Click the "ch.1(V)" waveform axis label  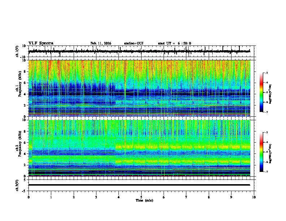click(x=17, y=51)
